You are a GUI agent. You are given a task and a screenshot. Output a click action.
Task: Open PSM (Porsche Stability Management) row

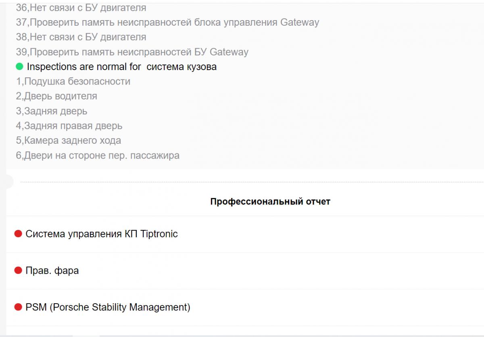(108, 308)
